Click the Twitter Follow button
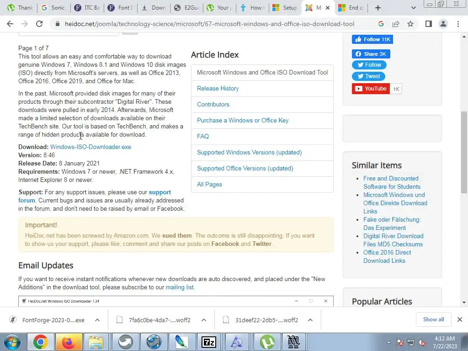468x351 pixels. point(369,65)
